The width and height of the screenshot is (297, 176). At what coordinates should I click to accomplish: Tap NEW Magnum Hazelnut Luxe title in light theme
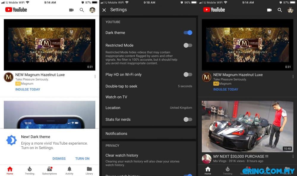click(40, 75)
